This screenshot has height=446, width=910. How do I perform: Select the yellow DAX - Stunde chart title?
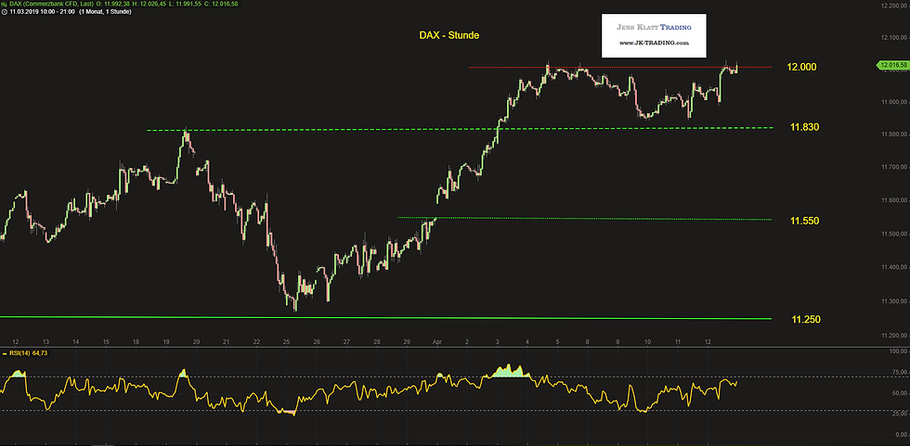(x=449, y=35)
